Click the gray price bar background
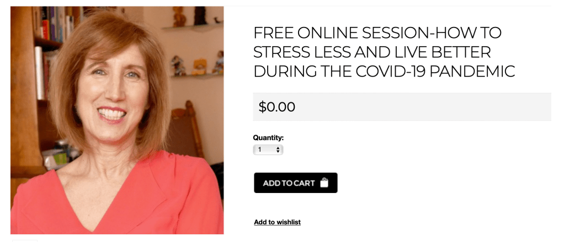This screenshot has width=564, height=242. (x=402, y=107)
